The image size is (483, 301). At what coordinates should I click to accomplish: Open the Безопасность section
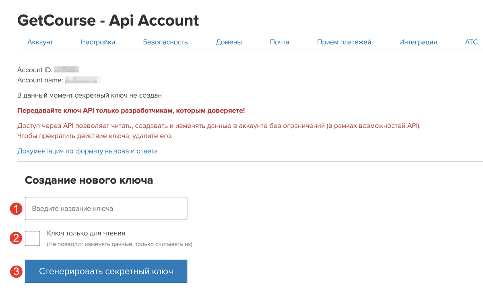(x=165, y=42)
